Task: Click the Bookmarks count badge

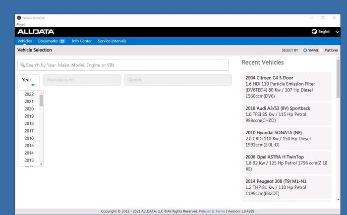Action: coord(62,41)
